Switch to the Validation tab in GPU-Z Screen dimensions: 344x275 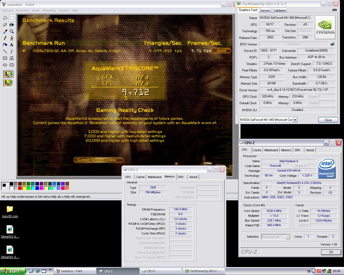(280, 10)
